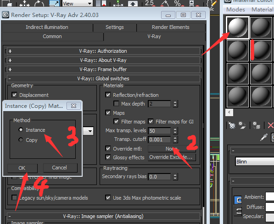Click the Get Material icon
The width and height of the screenshot is (274, 224).
(x=232, y=125)
